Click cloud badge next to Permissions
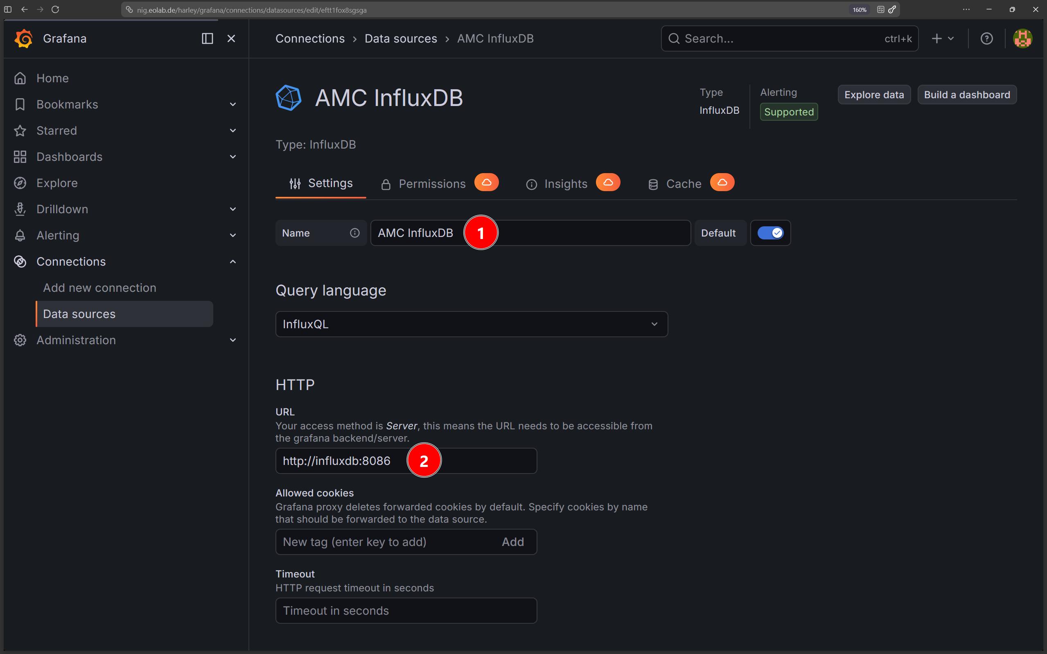Screen dimensions: 1047x654 click(x=487, y=183)
